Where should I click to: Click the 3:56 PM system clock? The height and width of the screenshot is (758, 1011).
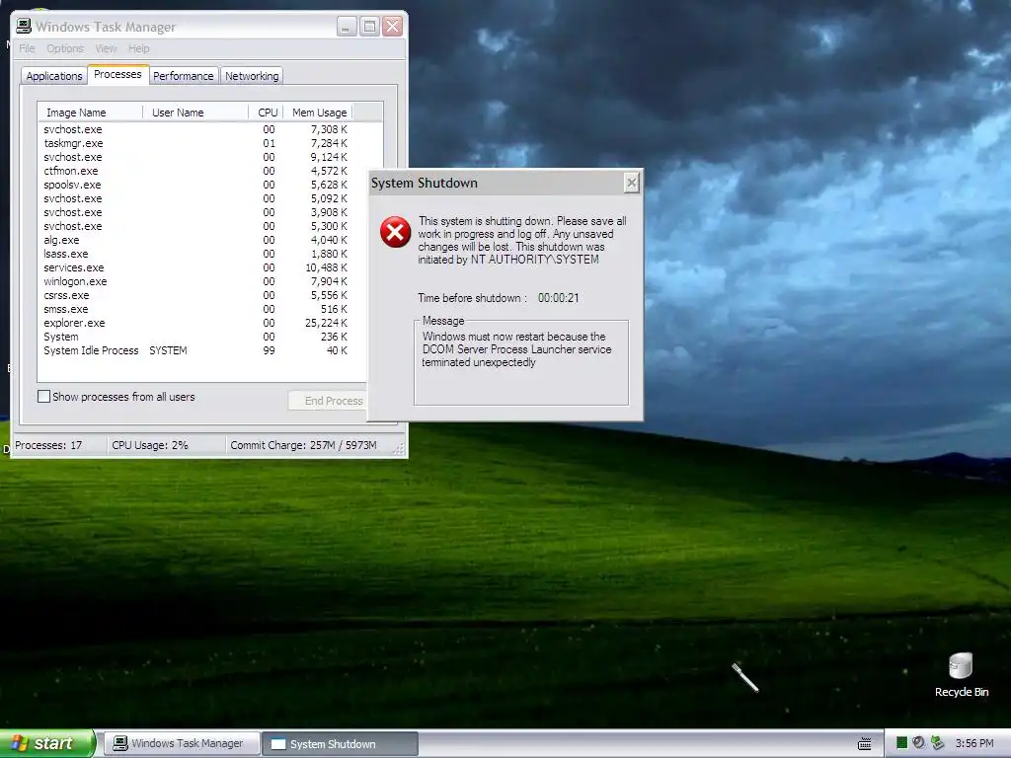974,744
